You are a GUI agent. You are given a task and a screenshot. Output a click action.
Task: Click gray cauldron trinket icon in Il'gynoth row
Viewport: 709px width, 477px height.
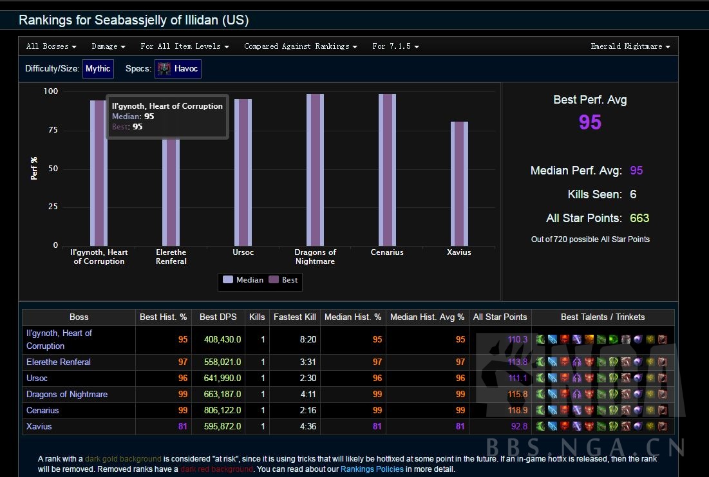(626, 339)
